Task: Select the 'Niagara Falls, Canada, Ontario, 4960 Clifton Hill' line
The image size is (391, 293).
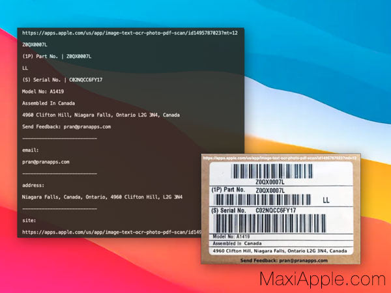Action: tap(102, 197)
